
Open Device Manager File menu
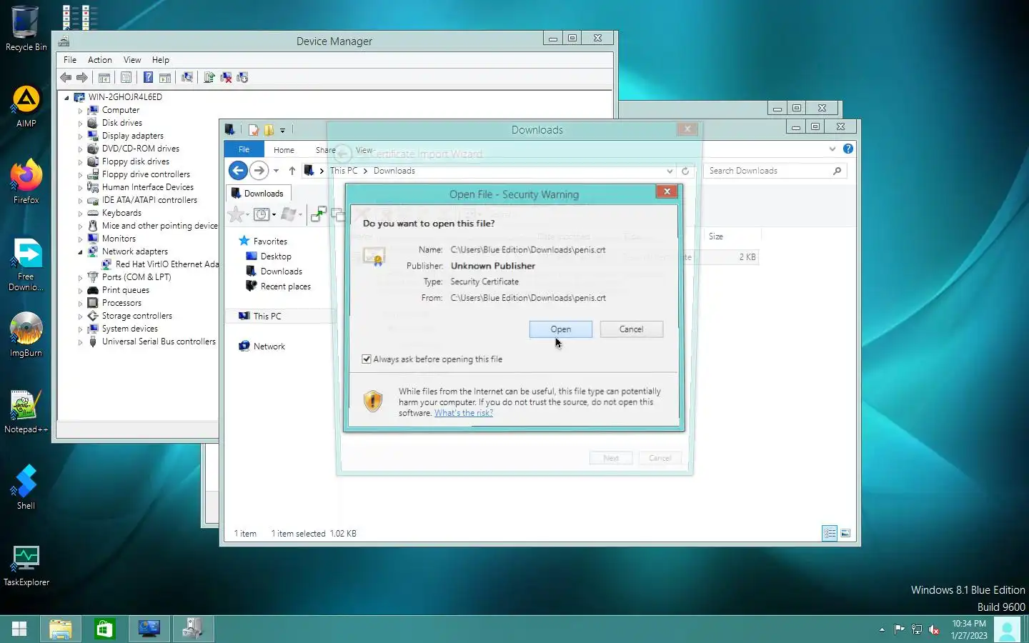tap(70, 60)
